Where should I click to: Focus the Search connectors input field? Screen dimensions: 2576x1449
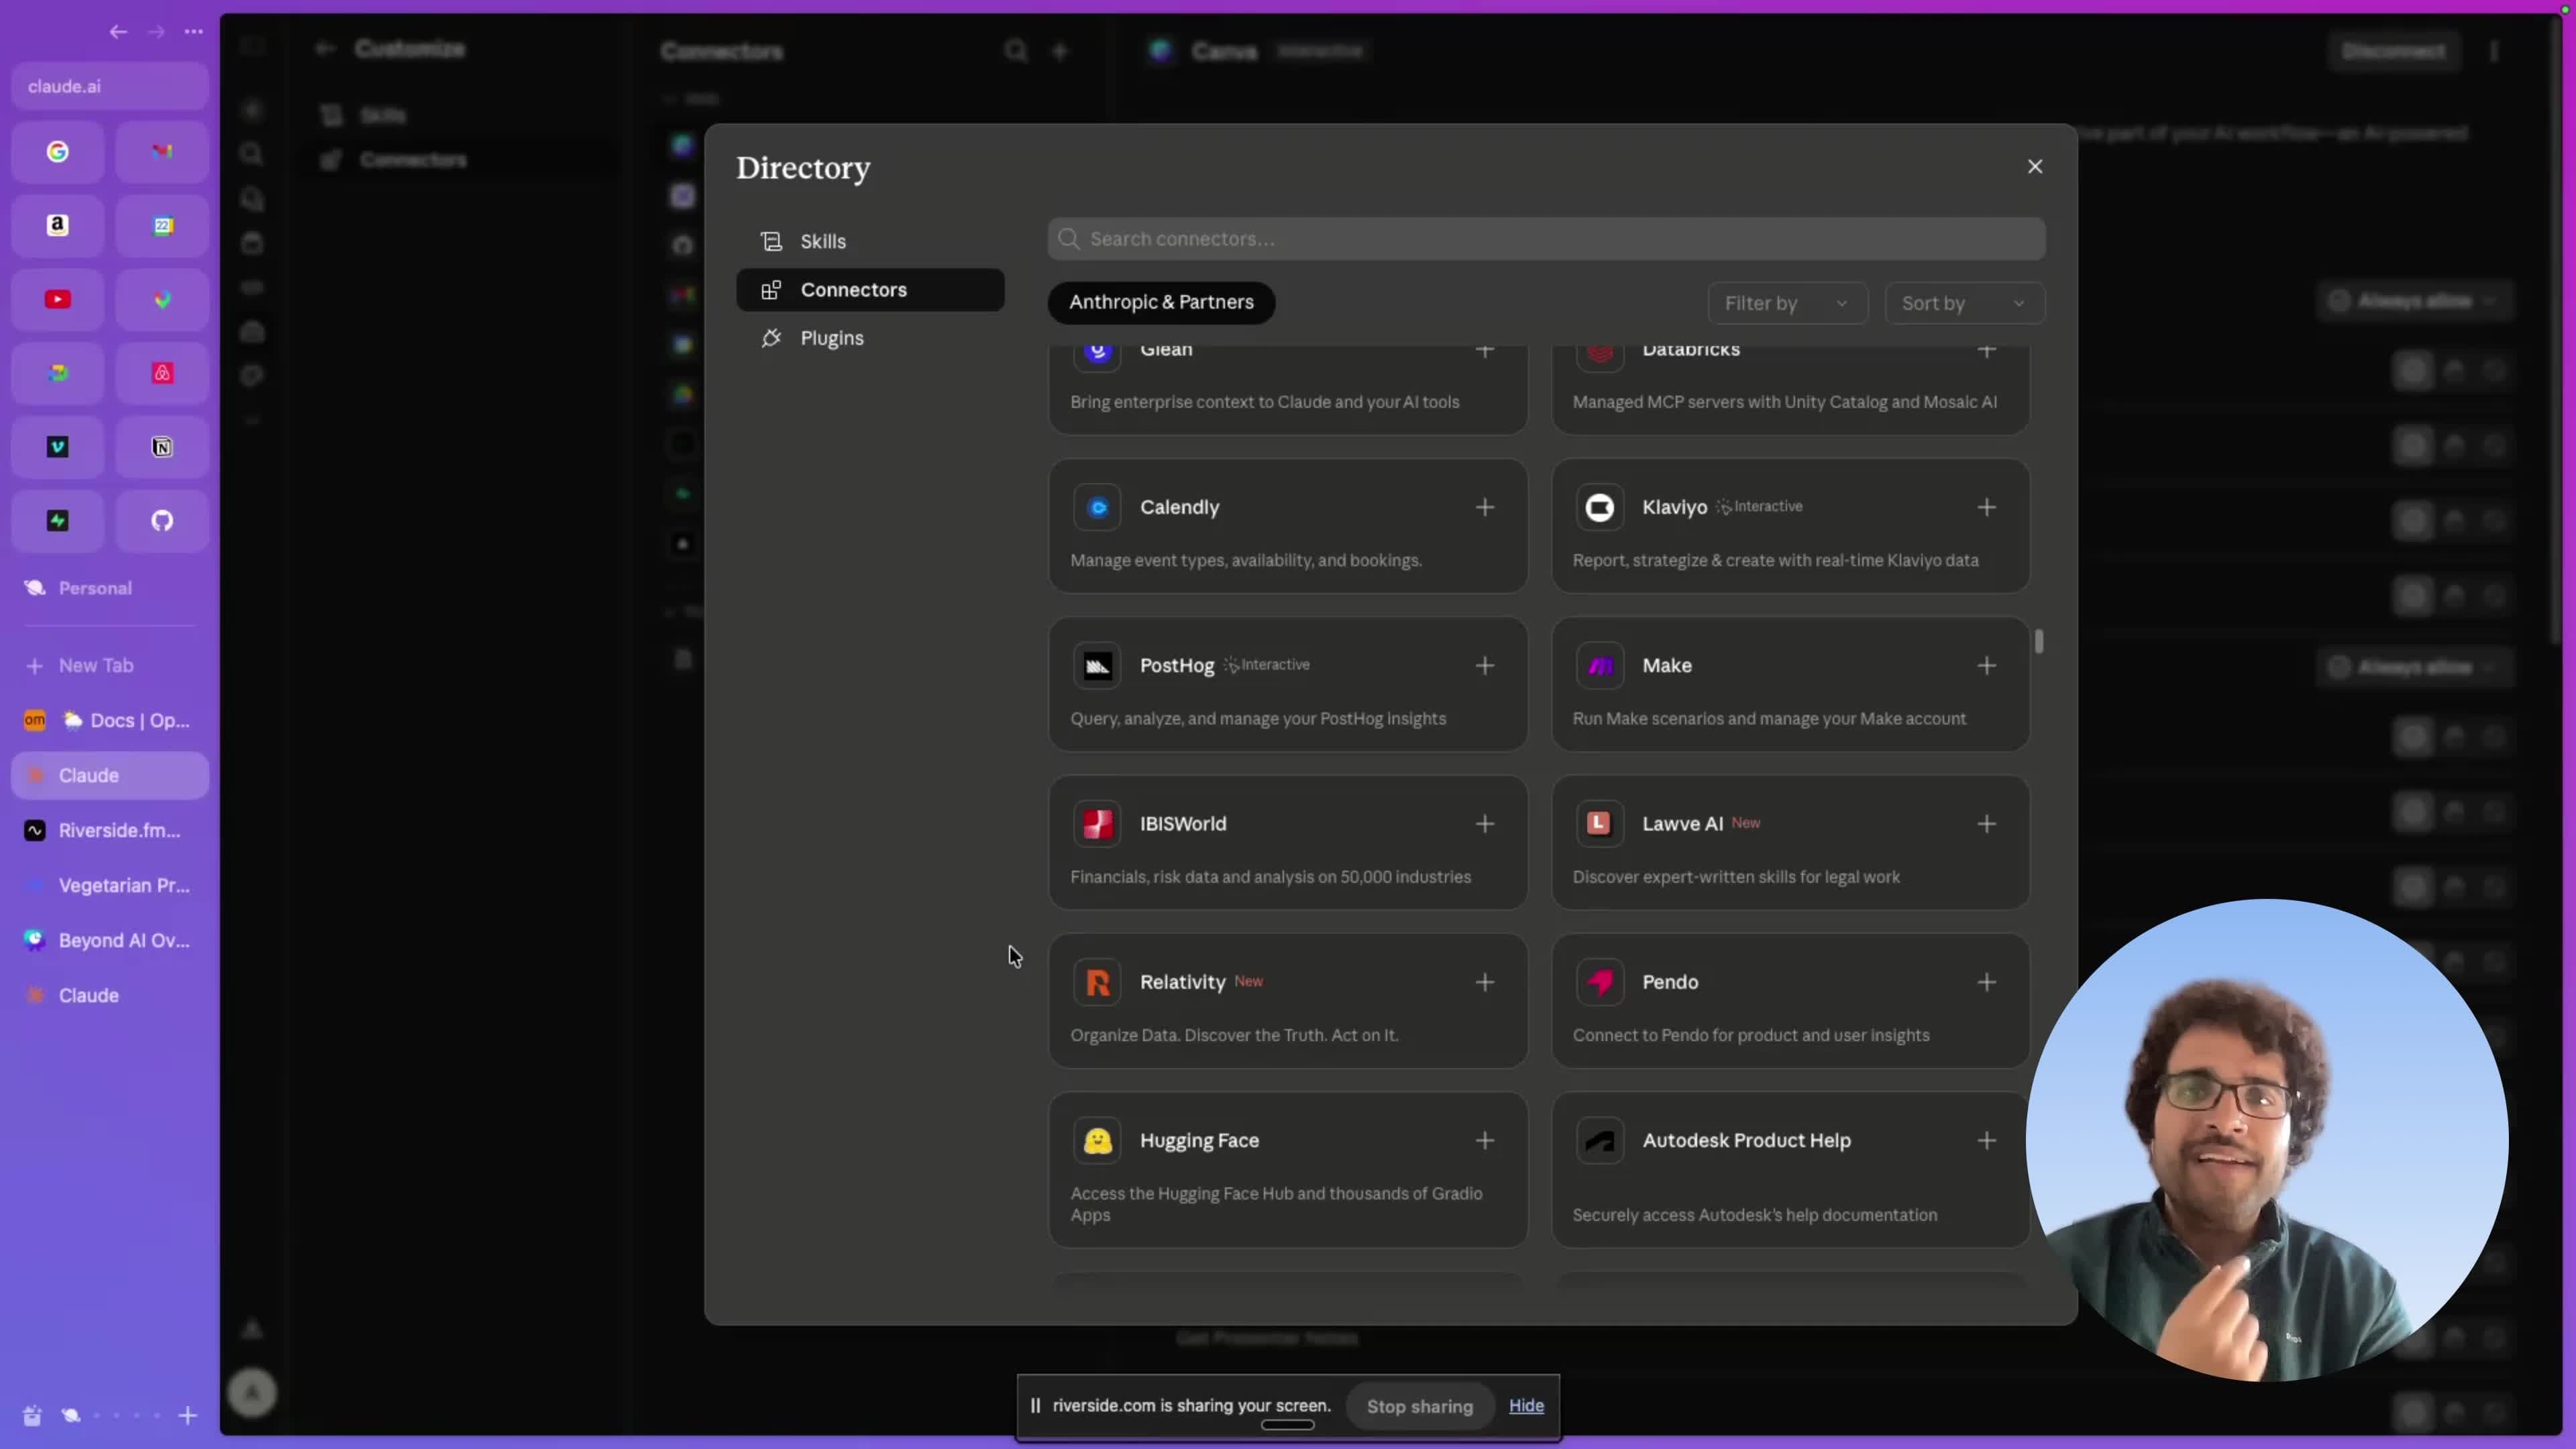[1546, 239]
